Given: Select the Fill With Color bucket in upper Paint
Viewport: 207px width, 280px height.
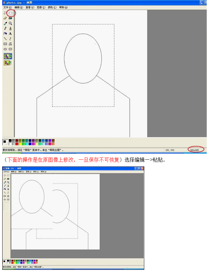Looking at the screenshot, I should point(11,18).
